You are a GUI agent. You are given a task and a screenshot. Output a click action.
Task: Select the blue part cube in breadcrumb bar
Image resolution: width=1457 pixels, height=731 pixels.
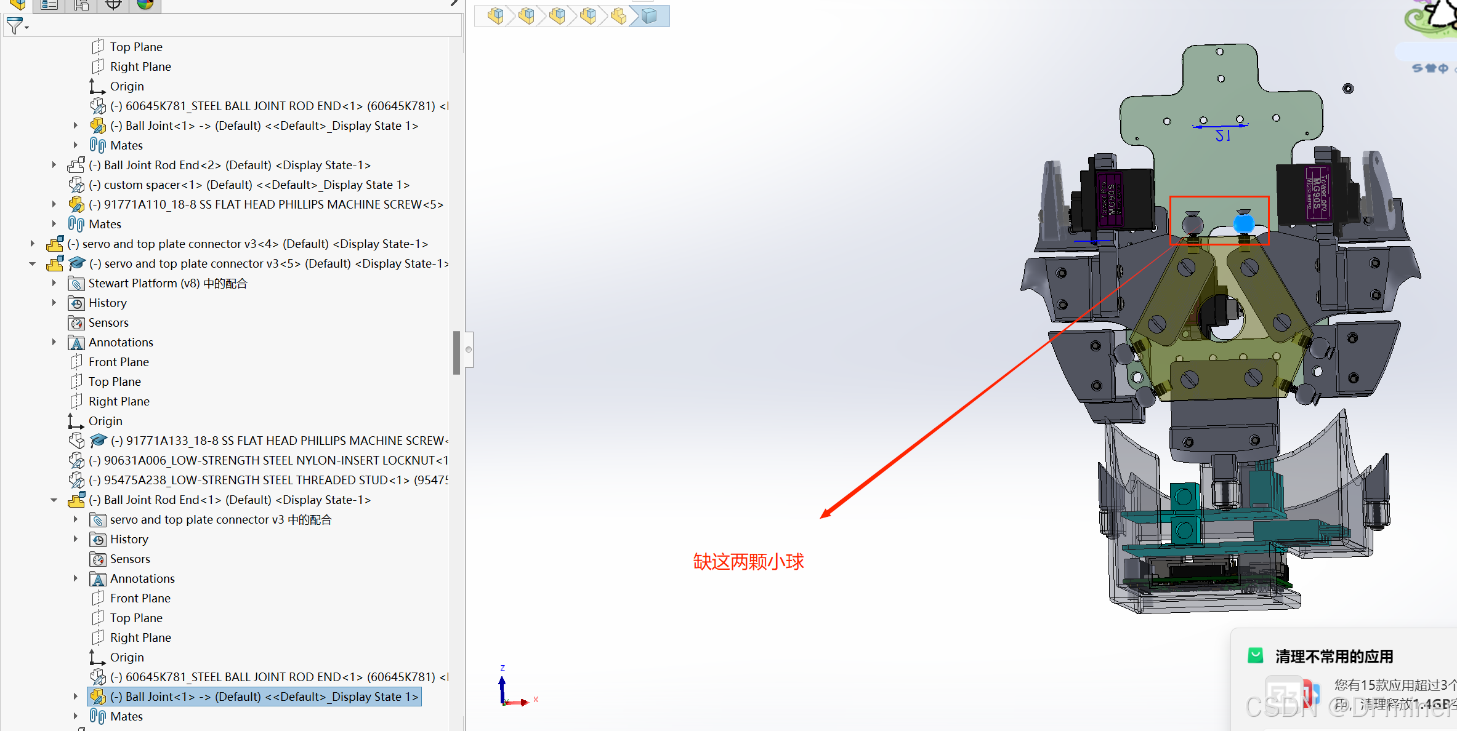pyautogui.click(x=649, y=16)
